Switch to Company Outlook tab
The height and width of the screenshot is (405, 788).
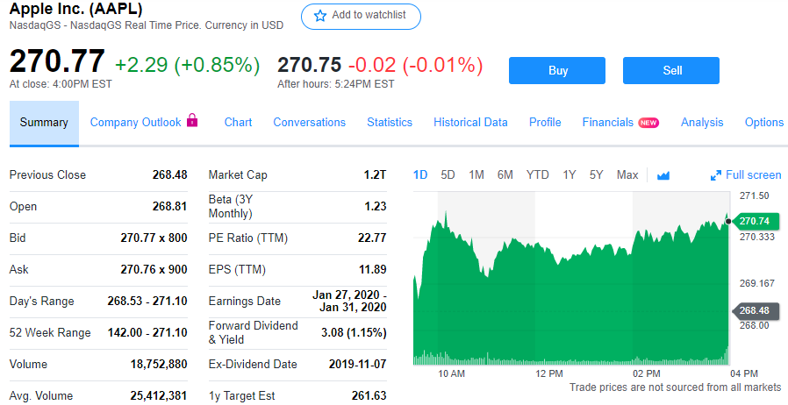click(x=135, y=123)
